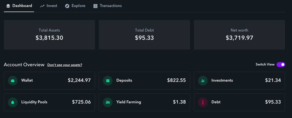The image size is (292, 118).
Task: Select the Wallet $2,244.97 card
Action: coord(49,81)
